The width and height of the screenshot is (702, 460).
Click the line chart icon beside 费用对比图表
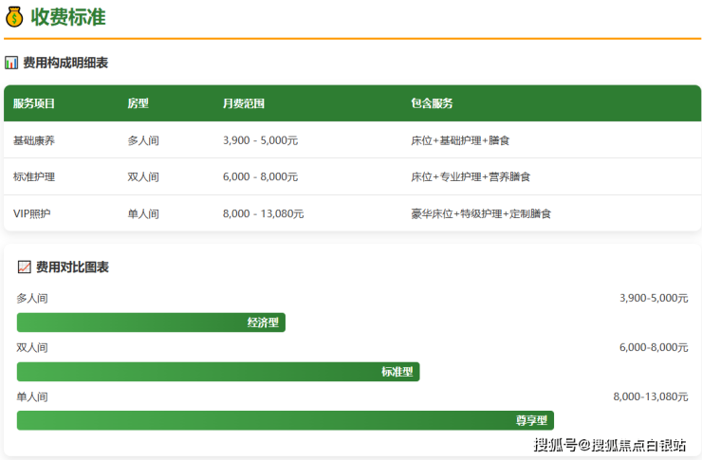click(25, 267)
